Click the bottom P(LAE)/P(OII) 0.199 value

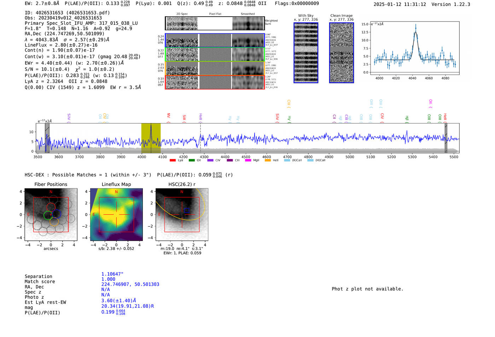point(113,312)
